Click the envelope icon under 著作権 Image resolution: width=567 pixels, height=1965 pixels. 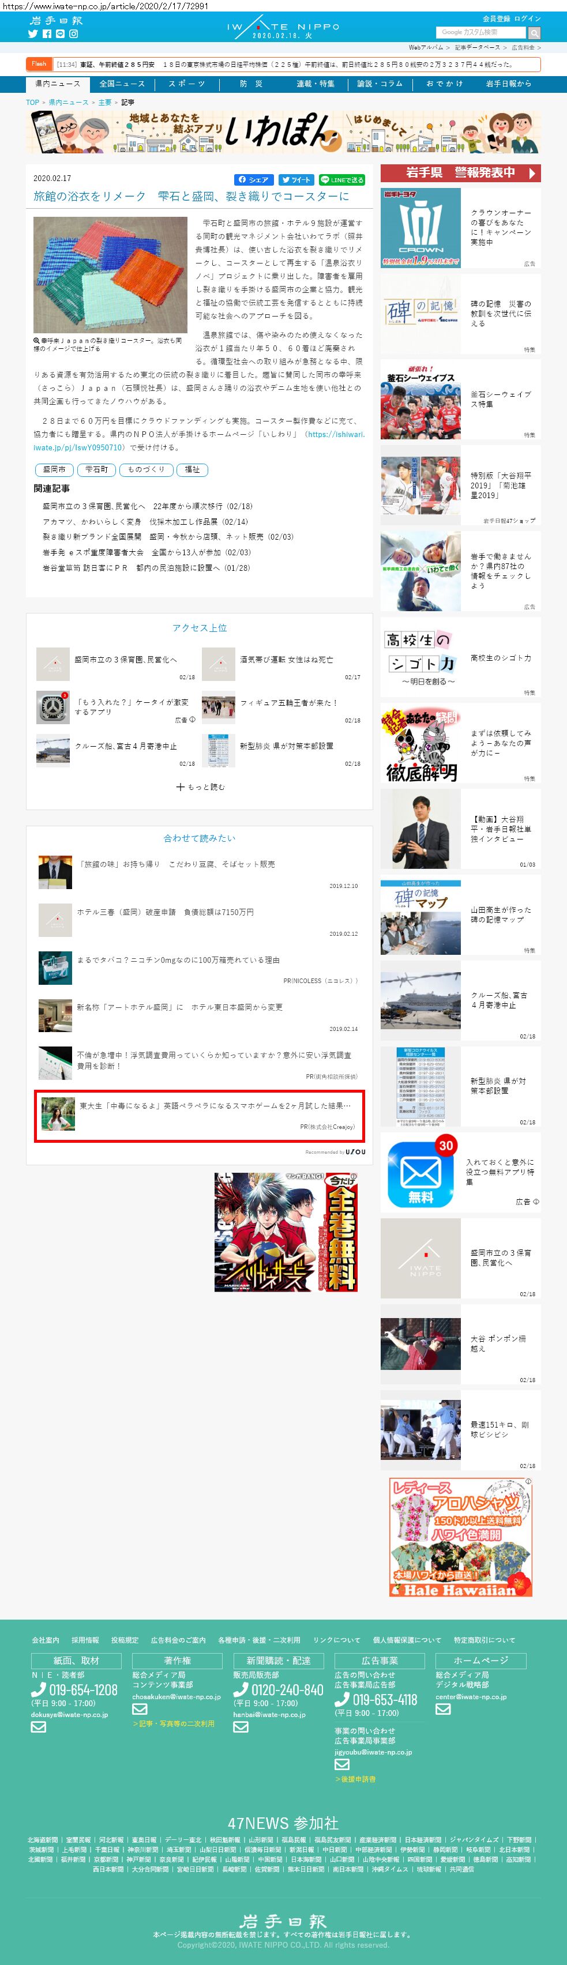pyautogui.click(x=140, y=1710)
